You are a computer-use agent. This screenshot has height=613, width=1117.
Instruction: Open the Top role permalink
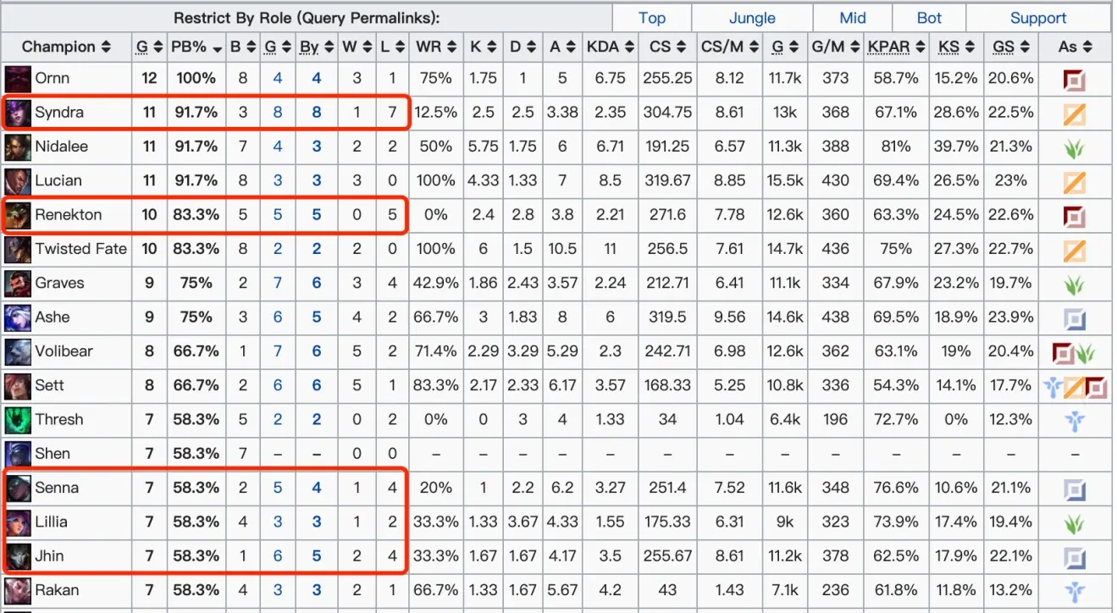pos(652,18)
